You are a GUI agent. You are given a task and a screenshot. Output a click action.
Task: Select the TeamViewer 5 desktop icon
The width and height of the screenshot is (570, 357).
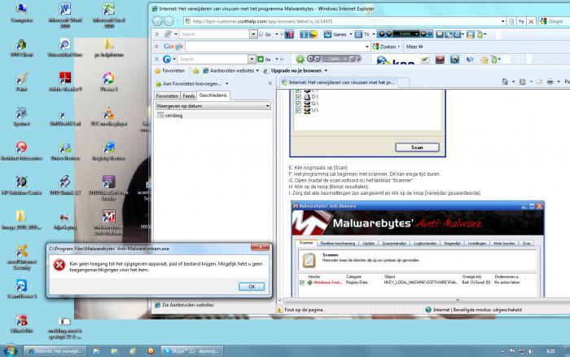22,289
